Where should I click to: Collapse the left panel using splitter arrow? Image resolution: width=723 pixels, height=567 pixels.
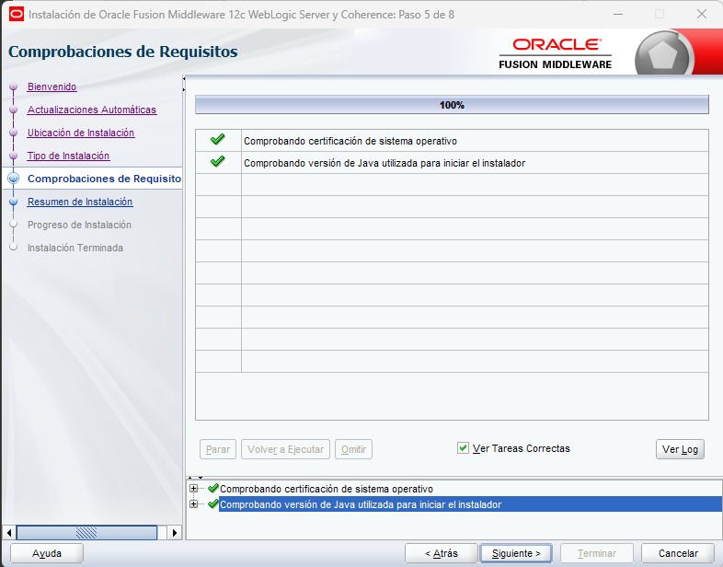tap(184, 79)
